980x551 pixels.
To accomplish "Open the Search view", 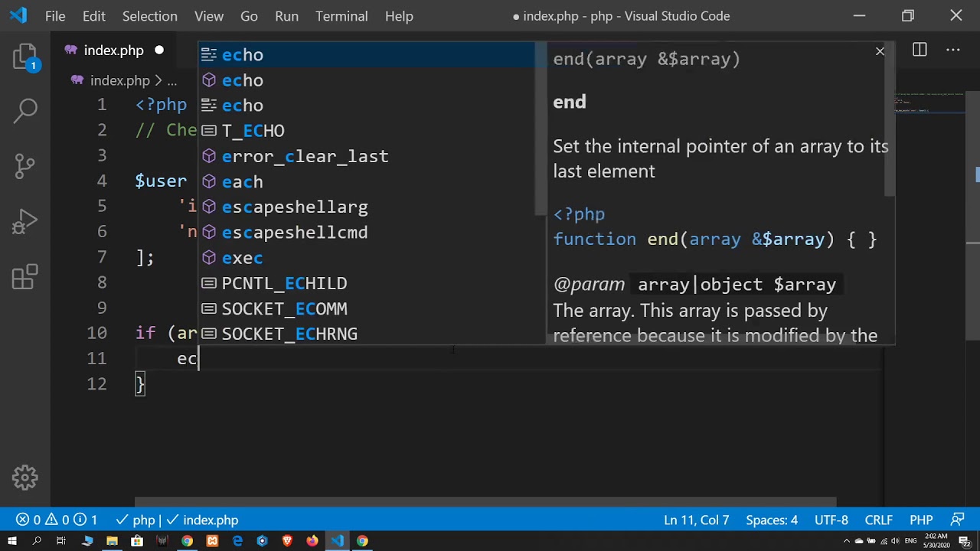I will coord(25,110).
